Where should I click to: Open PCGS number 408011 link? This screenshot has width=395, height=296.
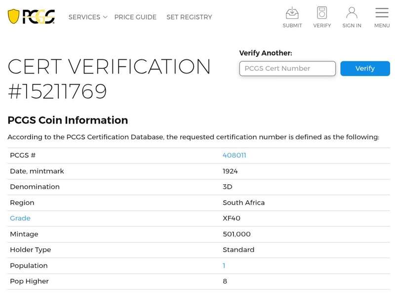pyautogui.click(x=234, y=155)
